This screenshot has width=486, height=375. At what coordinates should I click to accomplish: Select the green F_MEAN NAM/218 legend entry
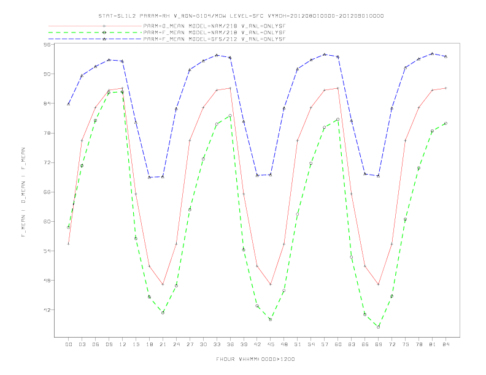click(167, 32)
